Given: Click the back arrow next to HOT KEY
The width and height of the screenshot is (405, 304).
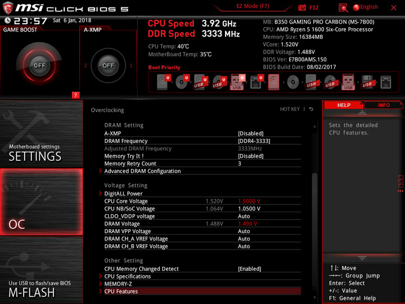Looking at the screenshot, I should [x=311, y=109].
